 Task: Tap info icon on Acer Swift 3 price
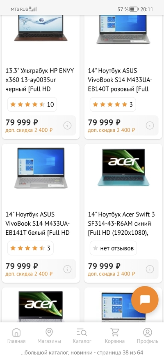click(x=150, y=269)
